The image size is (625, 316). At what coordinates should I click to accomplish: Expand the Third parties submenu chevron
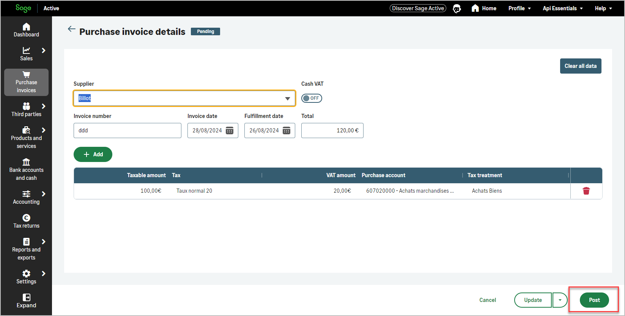pyautogui.click(x=44, y=106)
